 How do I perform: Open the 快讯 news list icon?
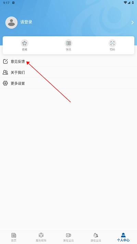(68, 43)
